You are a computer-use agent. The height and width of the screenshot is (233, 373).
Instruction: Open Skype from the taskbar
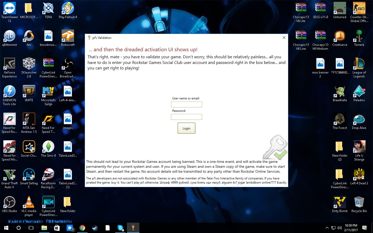(120, 228)
